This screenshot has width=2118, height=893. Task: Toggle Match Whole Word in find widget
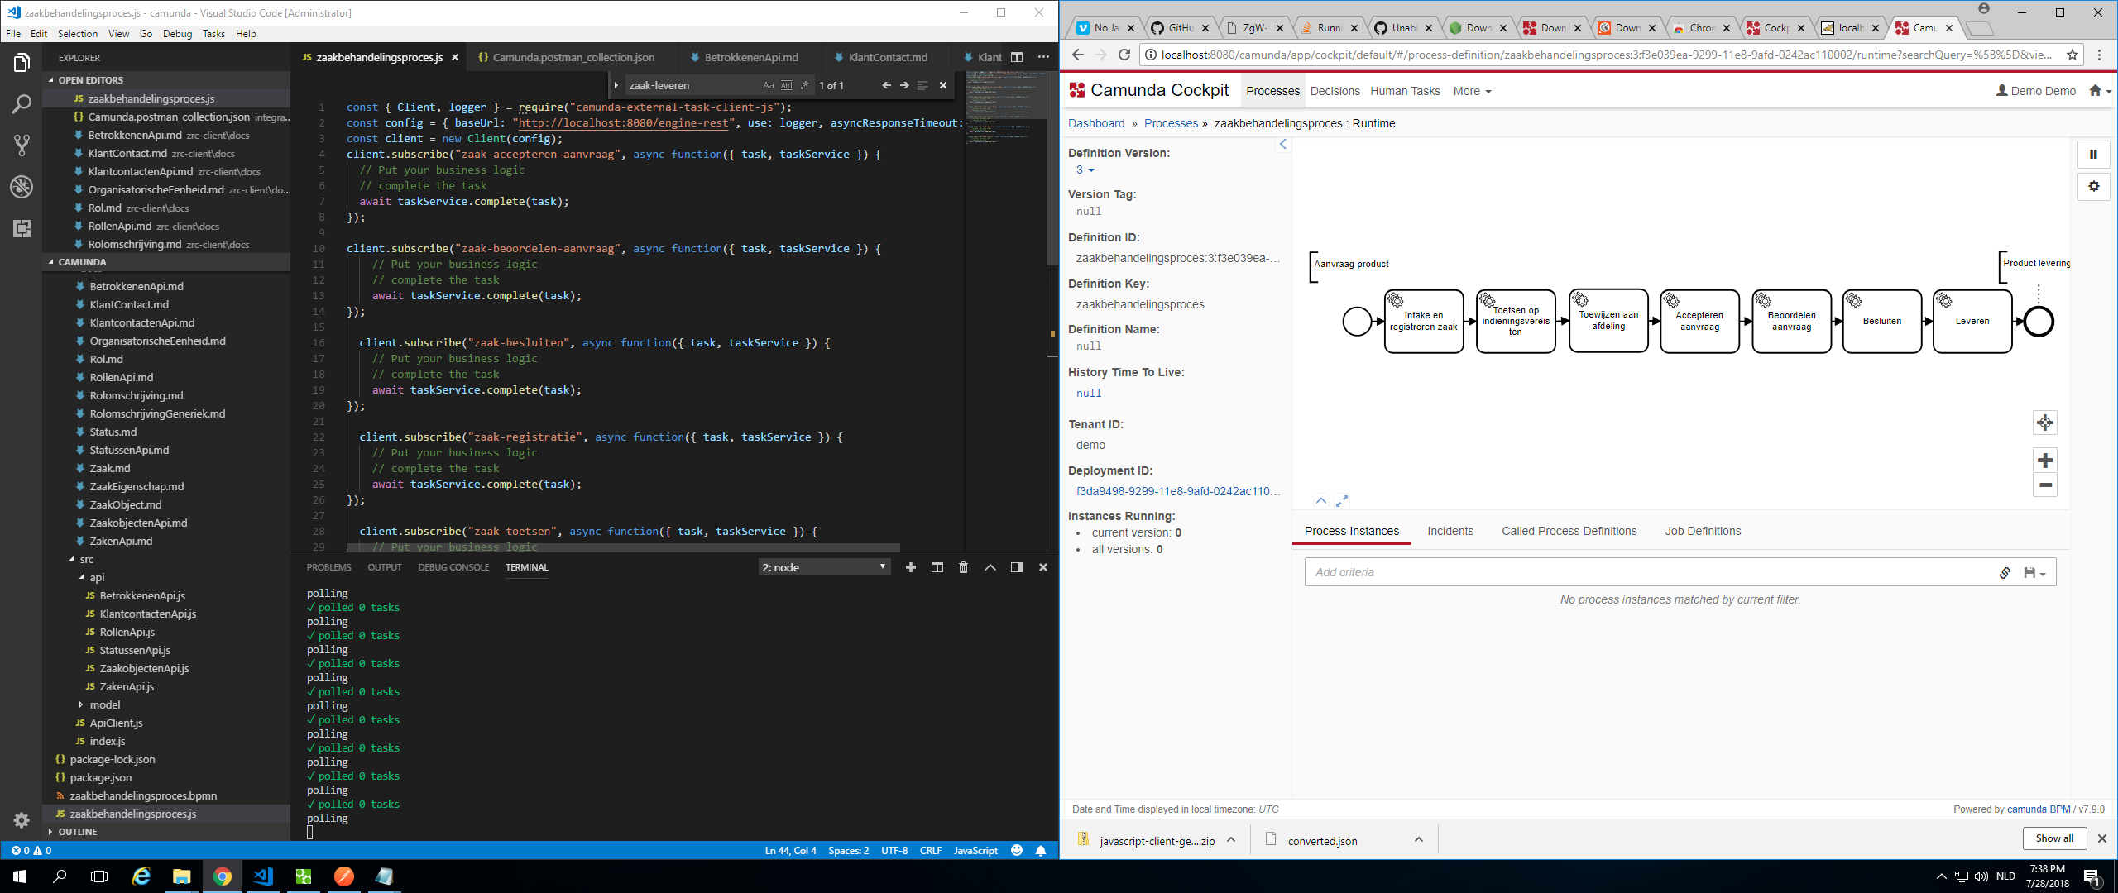pyautogui.click(x=786, y=85)
